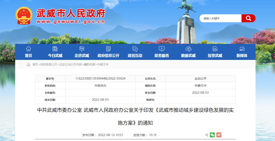The image size is (275, 141).
Task: Go to the 走进武威 section
Action: (82, 52)
